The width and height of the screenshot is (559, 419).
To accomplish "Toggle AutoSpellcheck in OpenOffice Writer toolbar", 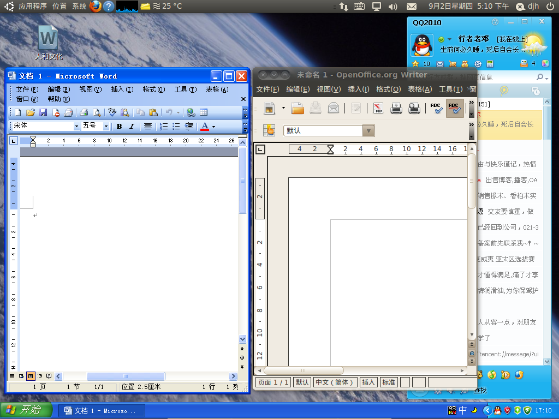I will point(454,108).
